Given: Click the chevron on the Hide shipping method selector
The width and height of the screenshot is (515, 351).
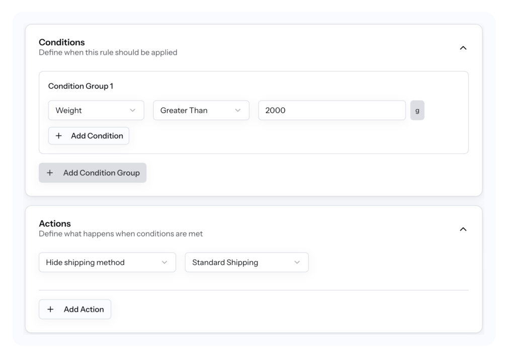Looking at the screenshot, I should 164,262.
